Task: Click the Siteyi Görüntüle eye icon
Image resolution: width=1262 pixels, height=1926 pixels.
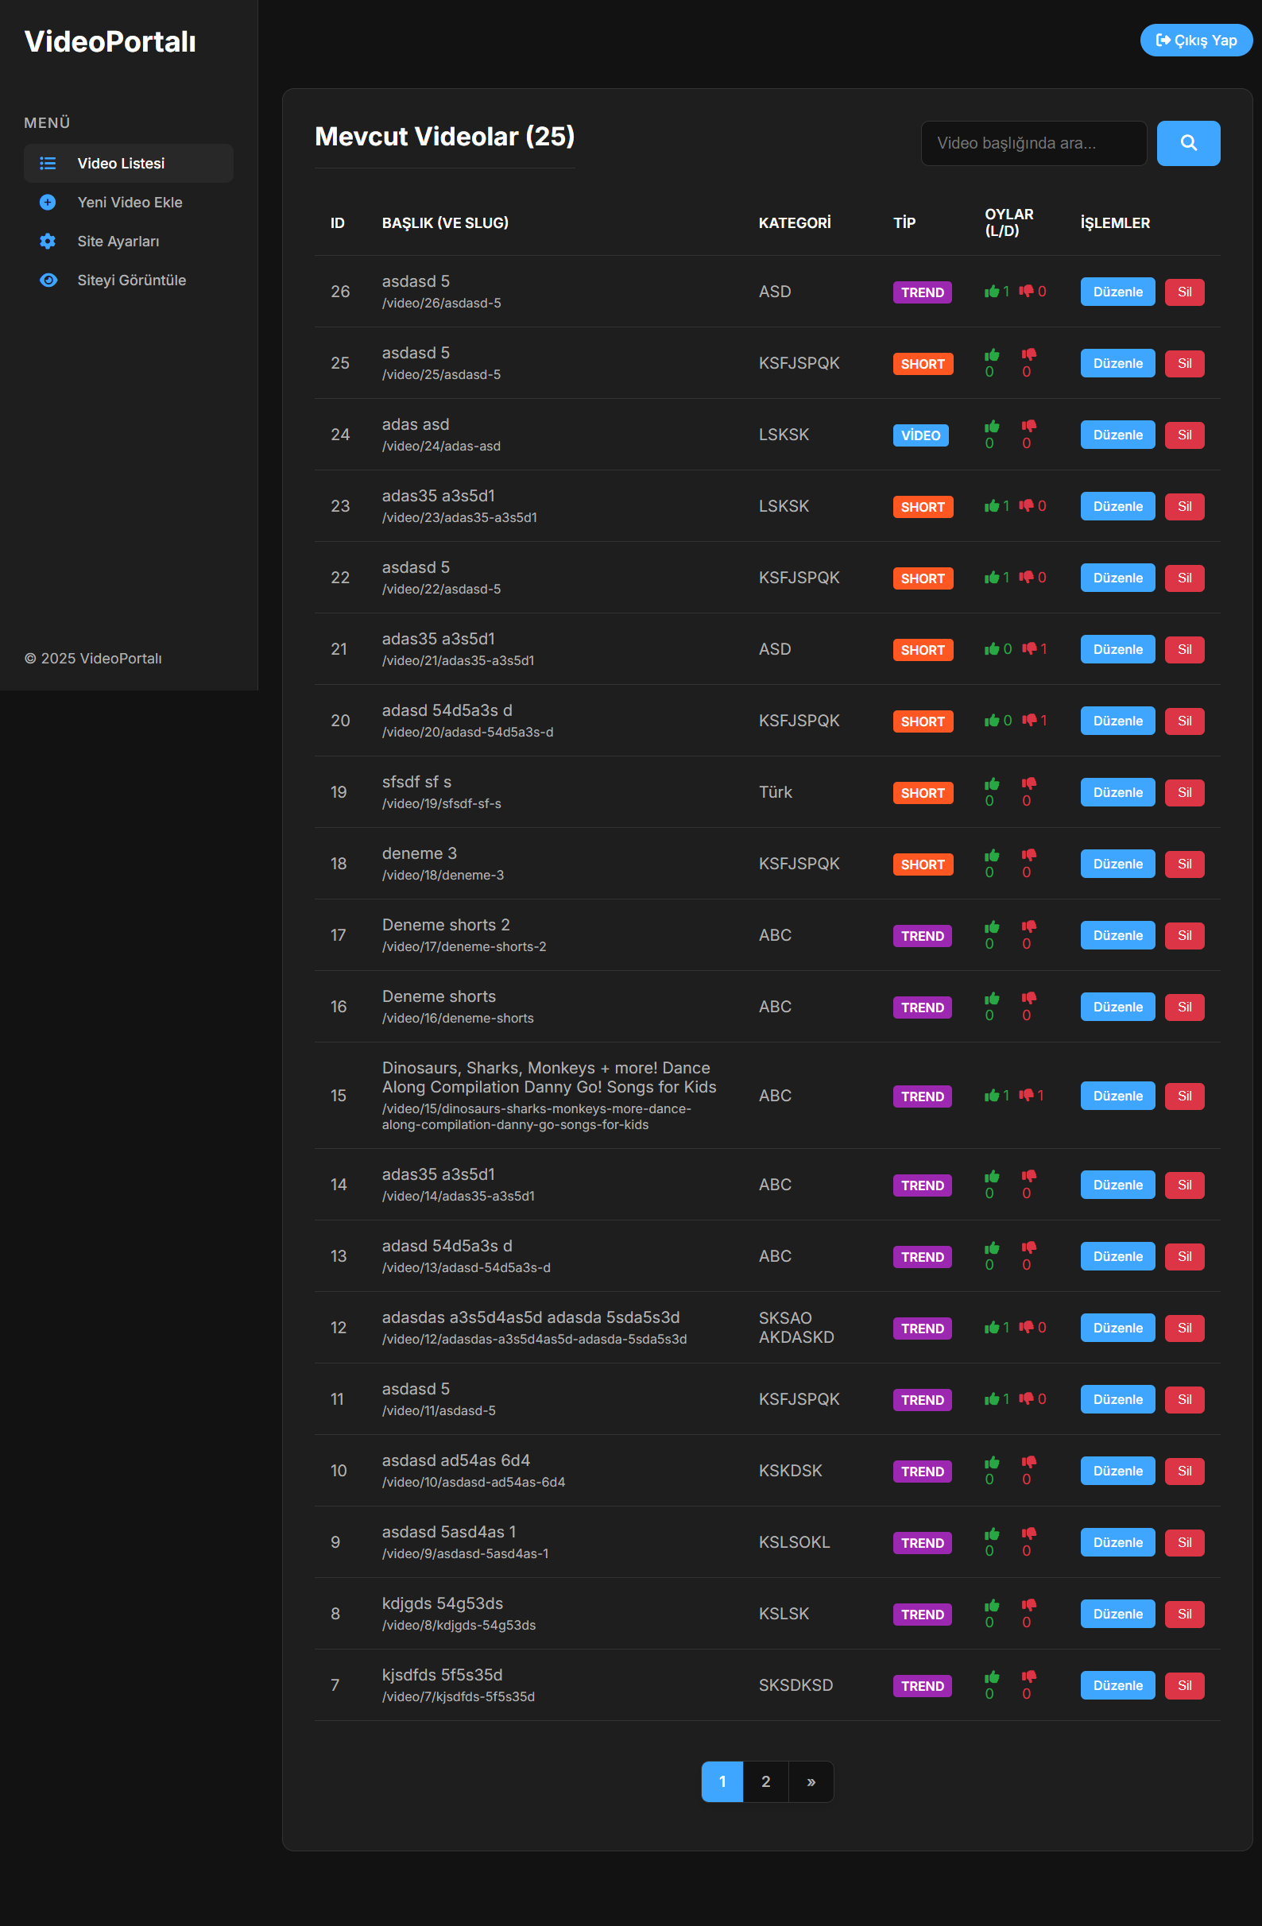Action: pos(48,280)
